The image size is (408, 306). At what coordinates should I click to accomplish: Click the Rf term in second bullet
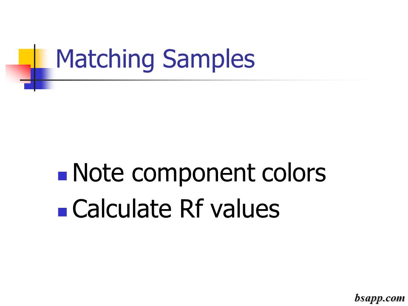(x=192, y=208)
